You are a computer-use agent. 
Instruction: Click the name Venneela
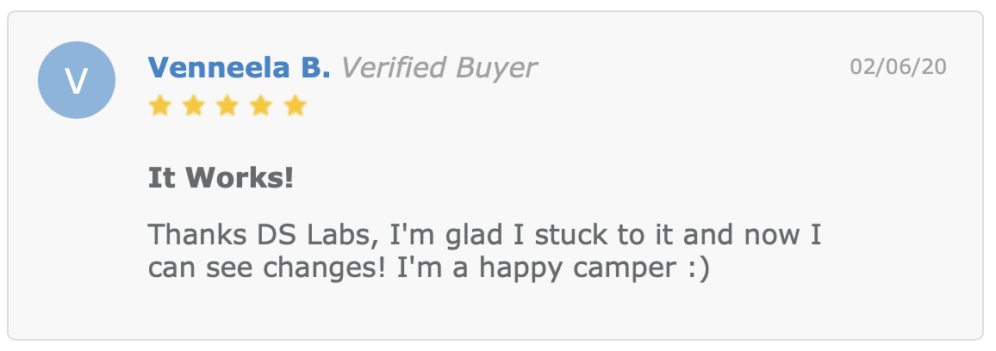220,67
